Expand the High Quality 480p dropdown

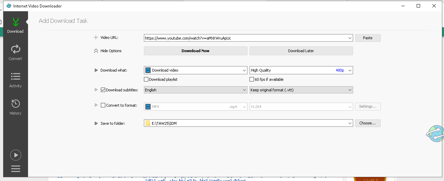point(301,70)
